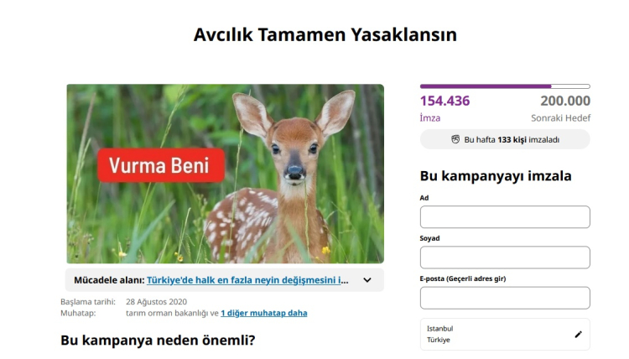Click the Bu kampanya neden önemli heading

coord(158,341)
